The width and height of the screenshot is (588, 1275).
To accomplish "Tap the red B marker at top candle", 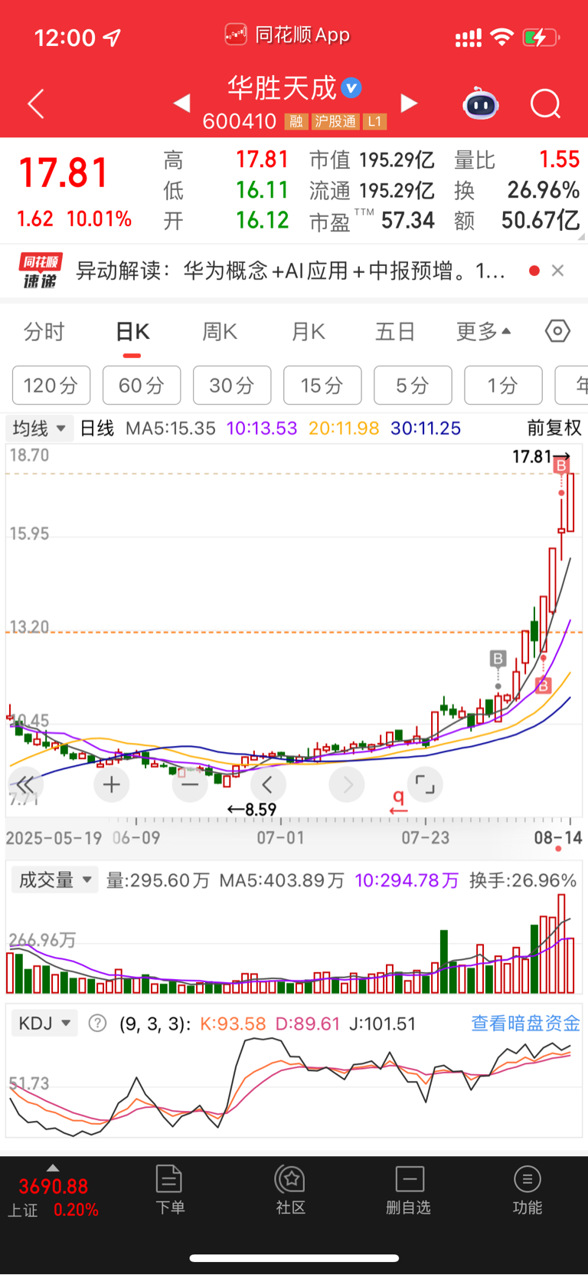I will coord(561,465).
